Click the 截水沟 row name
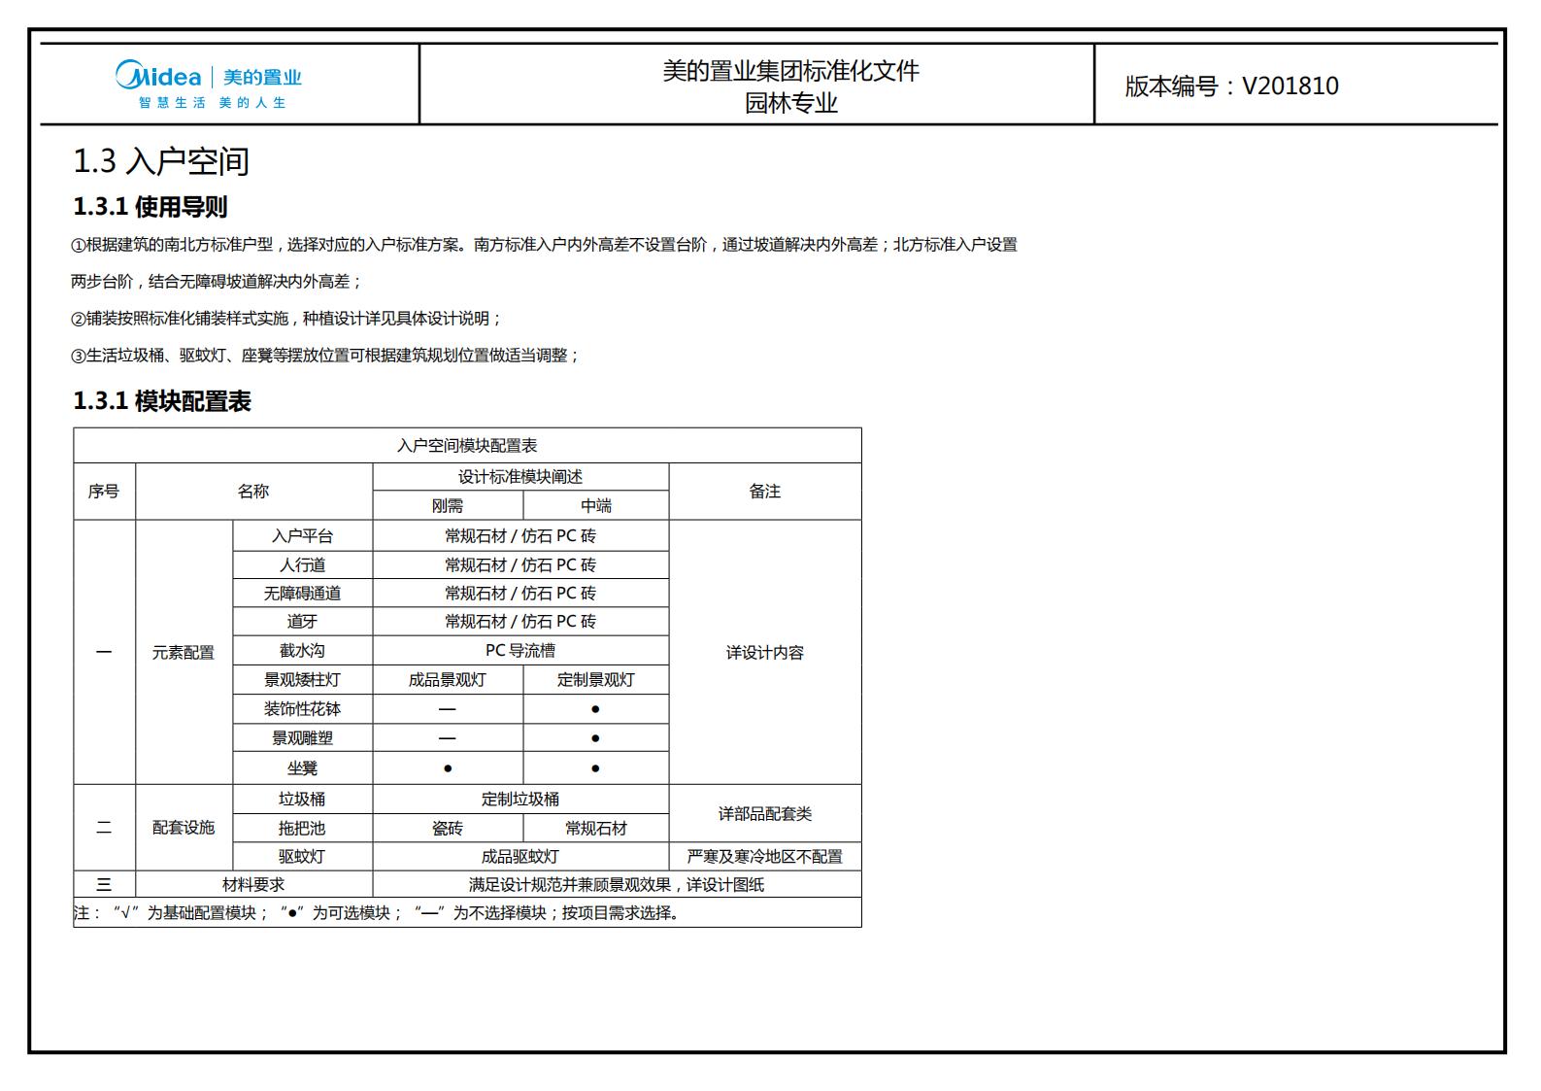The image size is (1541, 1091). tap(302, 650)
